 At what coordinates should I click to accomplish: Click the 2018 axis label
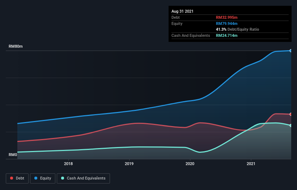[x=68, y=164]
